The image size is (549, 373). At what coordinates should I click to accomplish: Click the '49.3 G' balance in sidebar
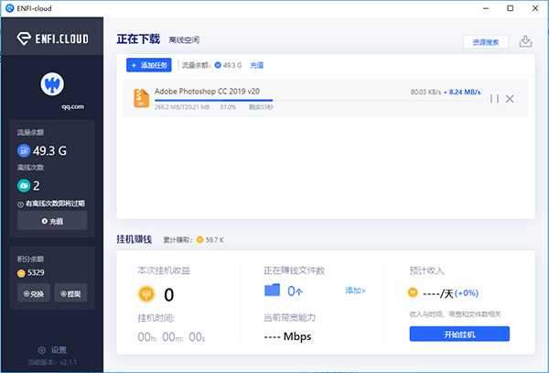pos(49,150)
